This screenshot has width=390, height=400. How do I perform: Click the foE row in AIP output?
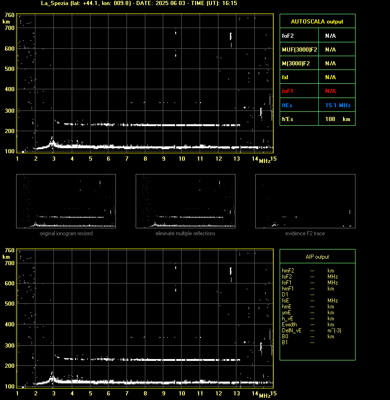click(310, 301)
